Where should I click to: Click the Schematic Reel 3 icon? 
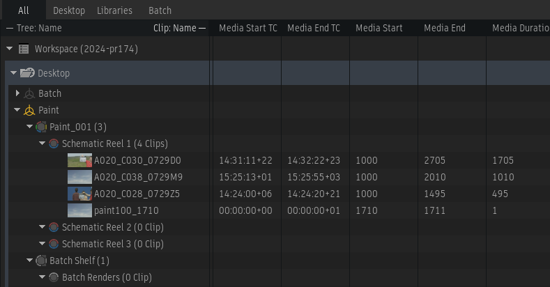[54, 244]
